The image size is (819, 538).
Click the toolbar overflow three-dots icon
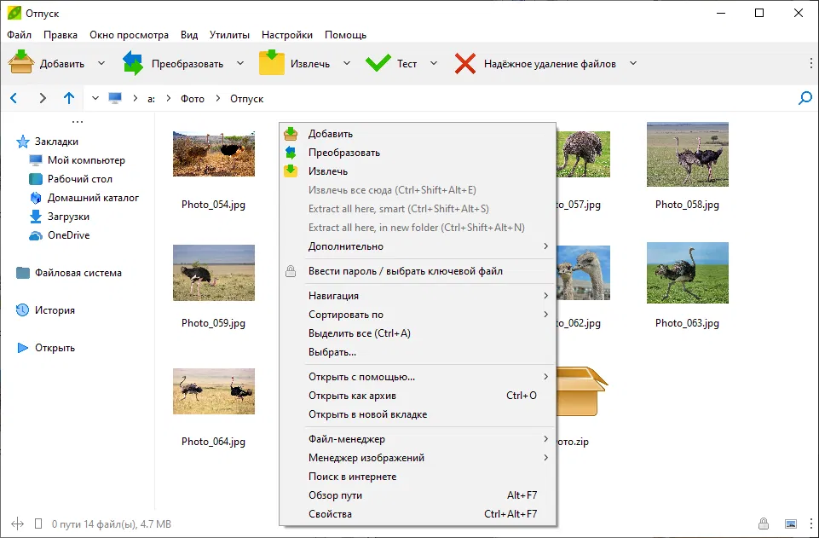point(810,63)
